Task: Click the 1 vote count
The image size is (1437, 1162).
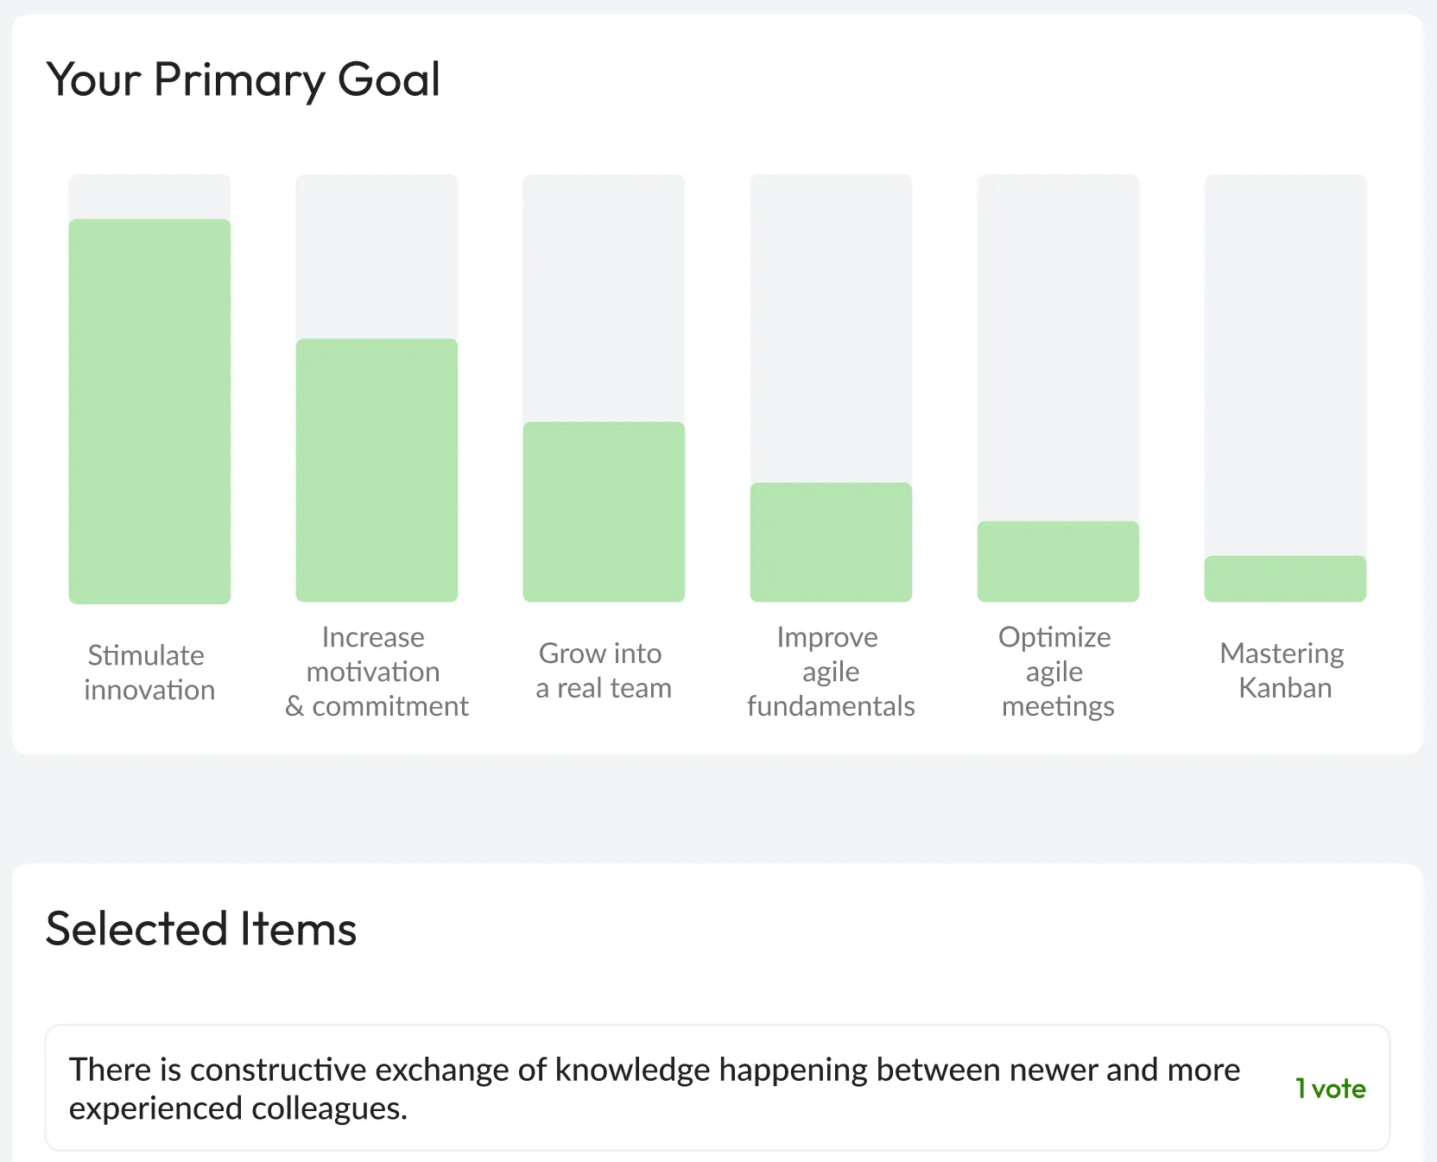Action: (1330, 1089)
